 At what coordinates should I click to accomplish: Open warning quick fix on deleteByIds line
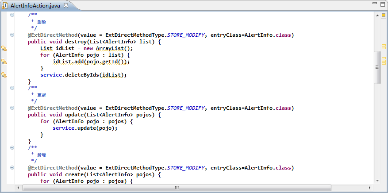[x=4, y=75]
